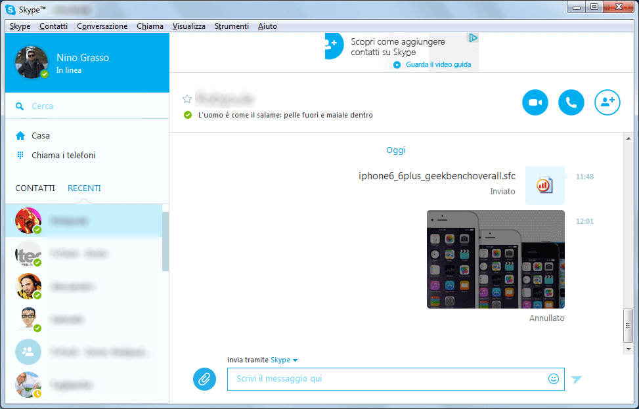The width and height of the screenshot is (639, 409).
Task: Click Nino Grasso's profile picture
Action: pos(32,62)
